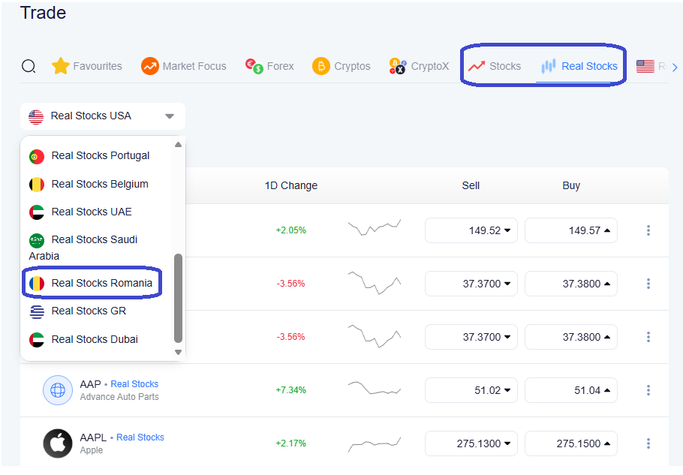This screenshot has height=475, width=683.
Task: Click the Forex currency icon
Action: pos(251,66)
